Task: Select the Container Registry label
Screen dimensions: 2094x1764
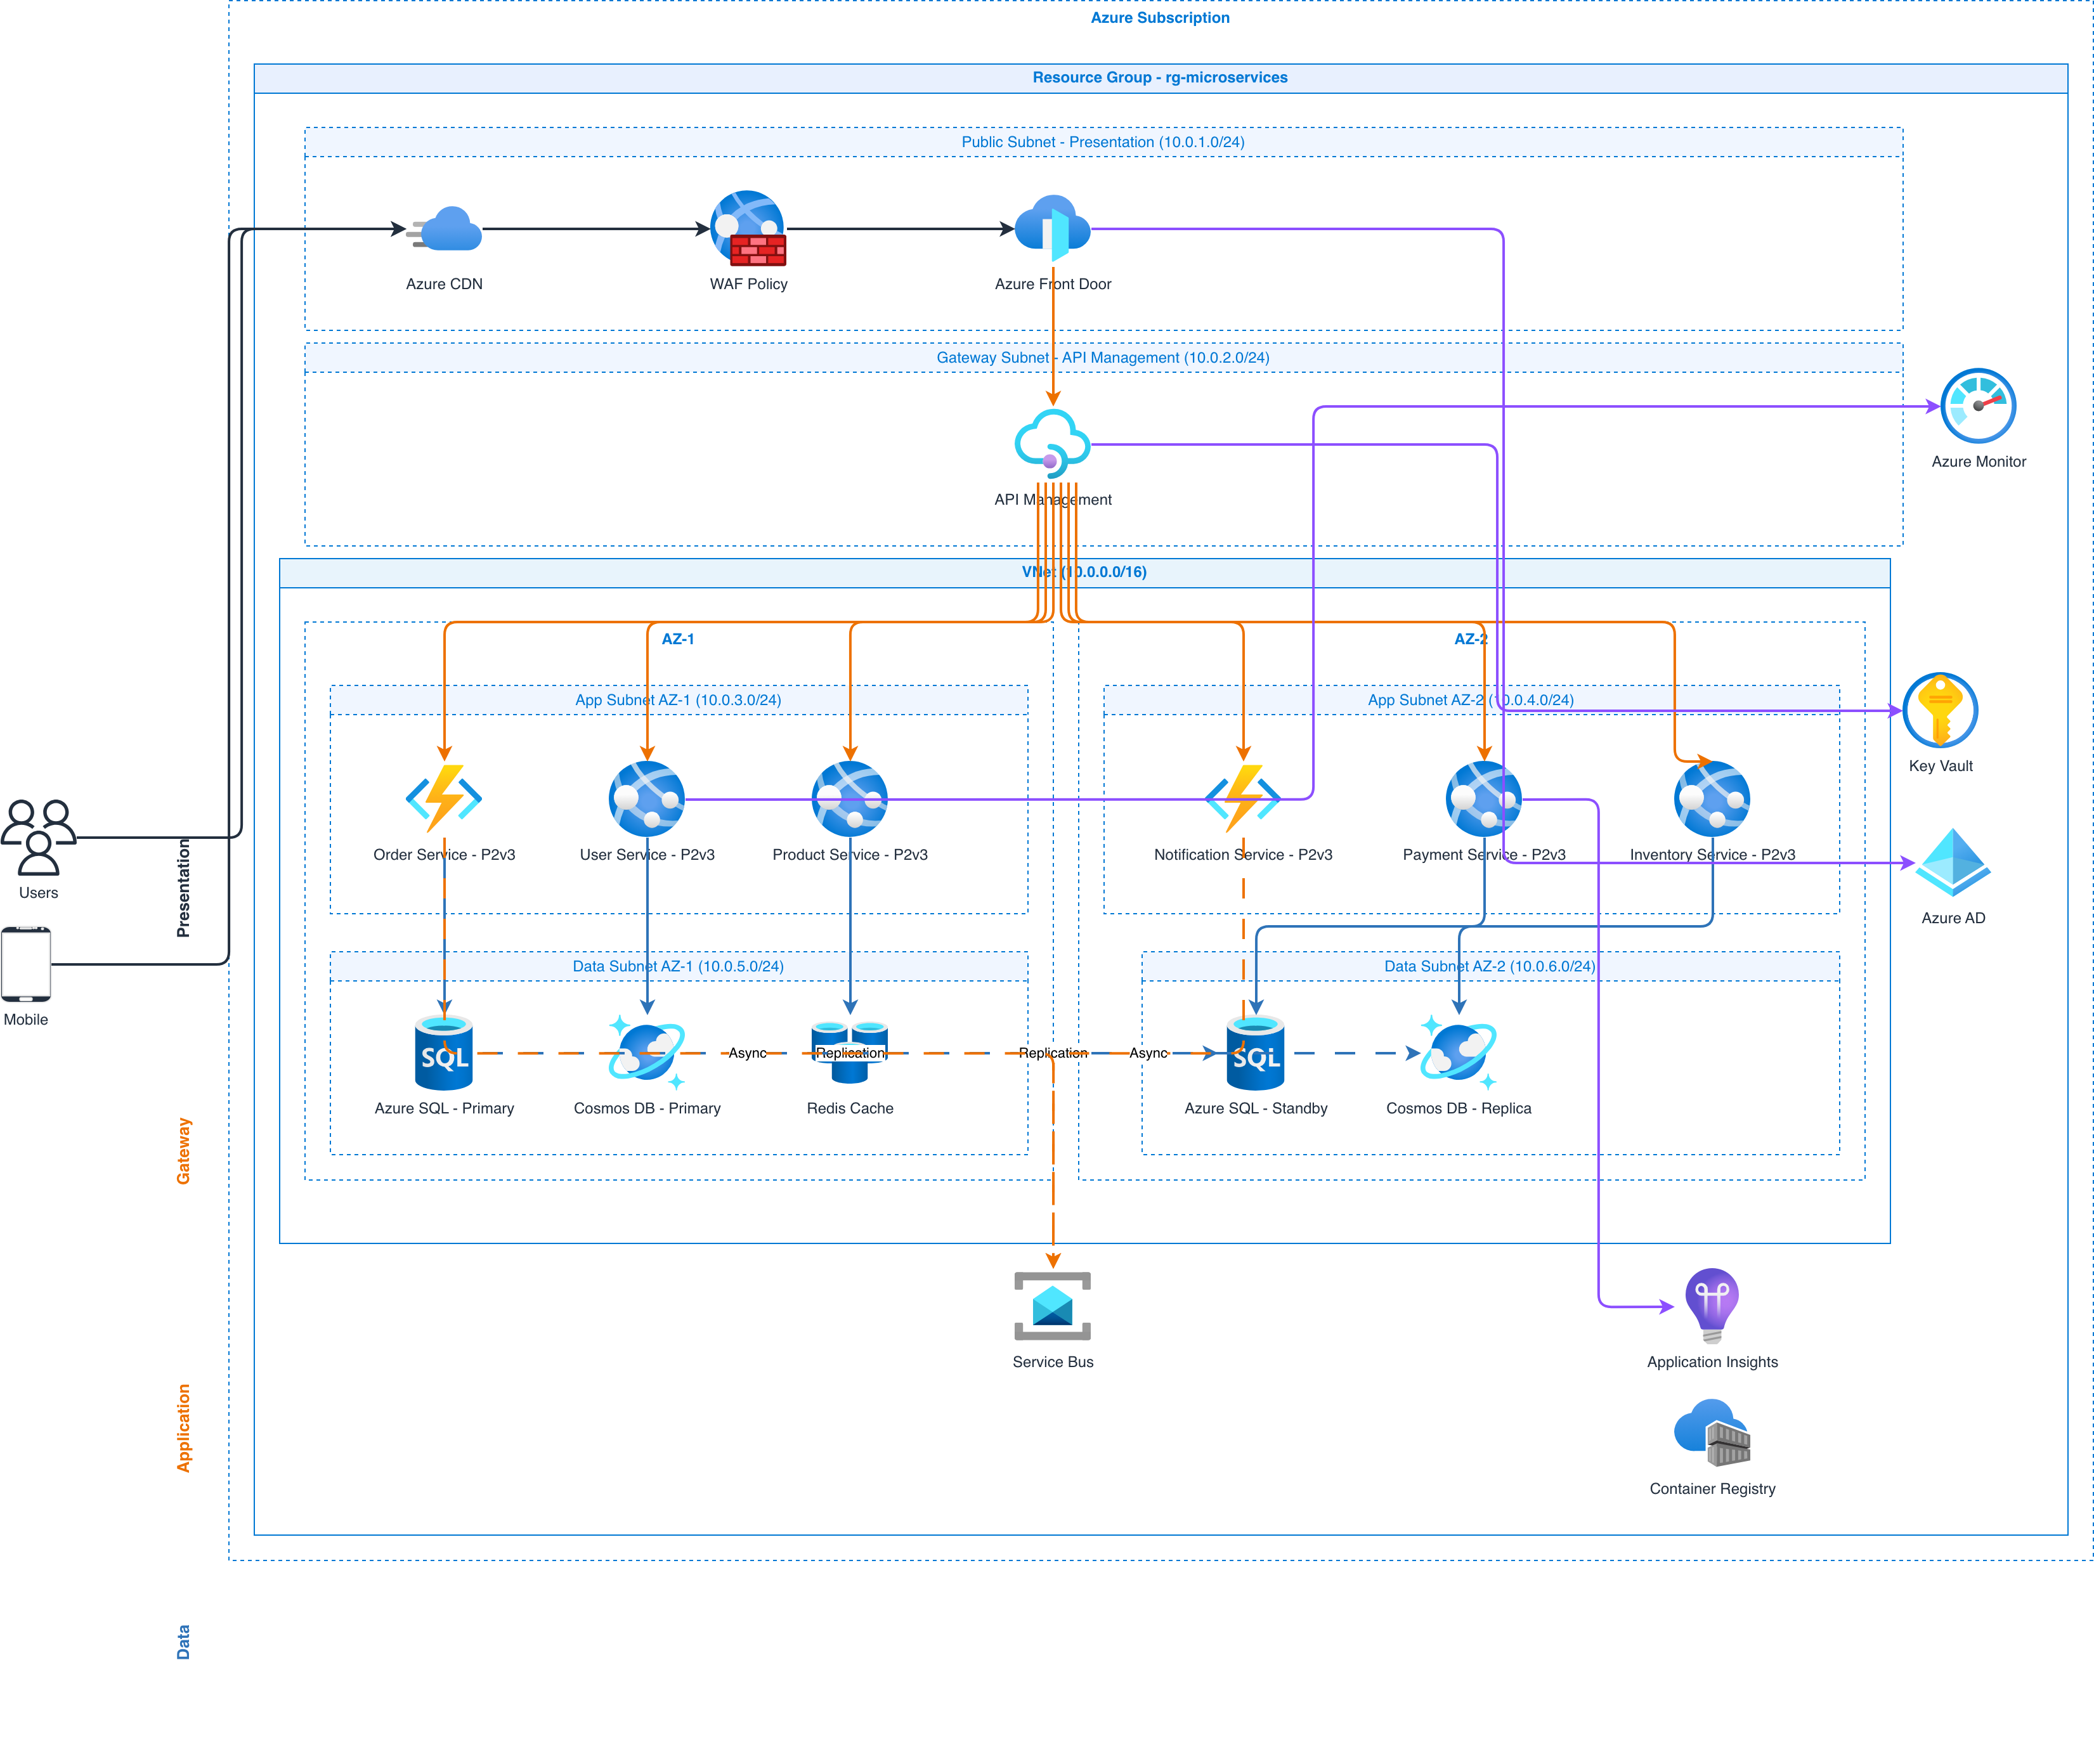Action: [1712, 1489]
